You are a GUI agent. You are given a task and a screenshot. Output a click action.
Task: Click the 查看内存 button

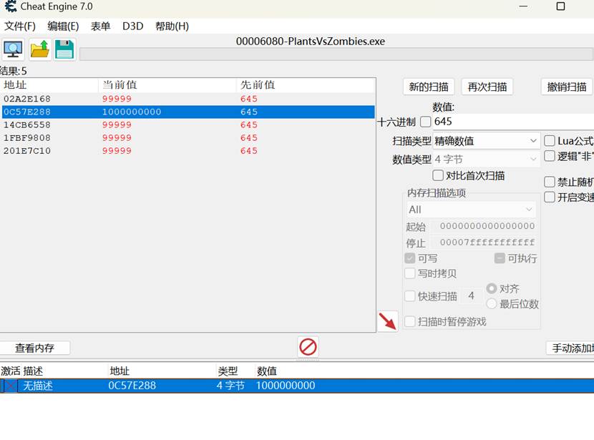tap(34, 348)
